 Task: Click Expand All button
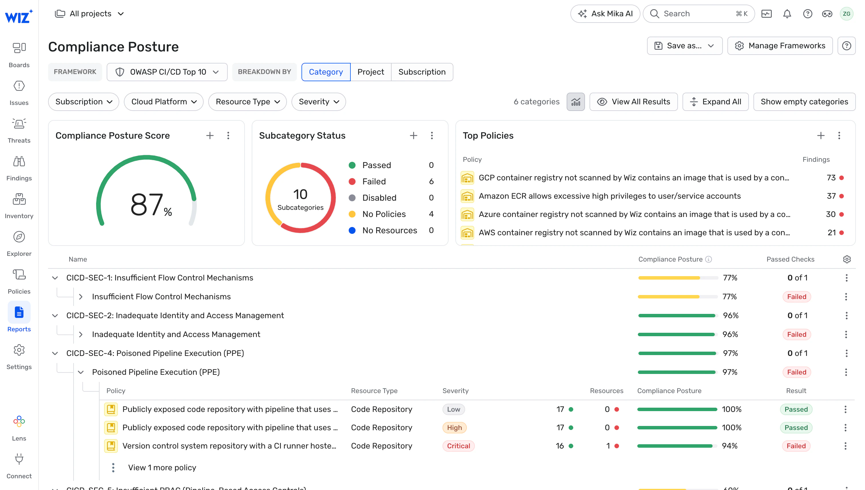pos(715,102)
